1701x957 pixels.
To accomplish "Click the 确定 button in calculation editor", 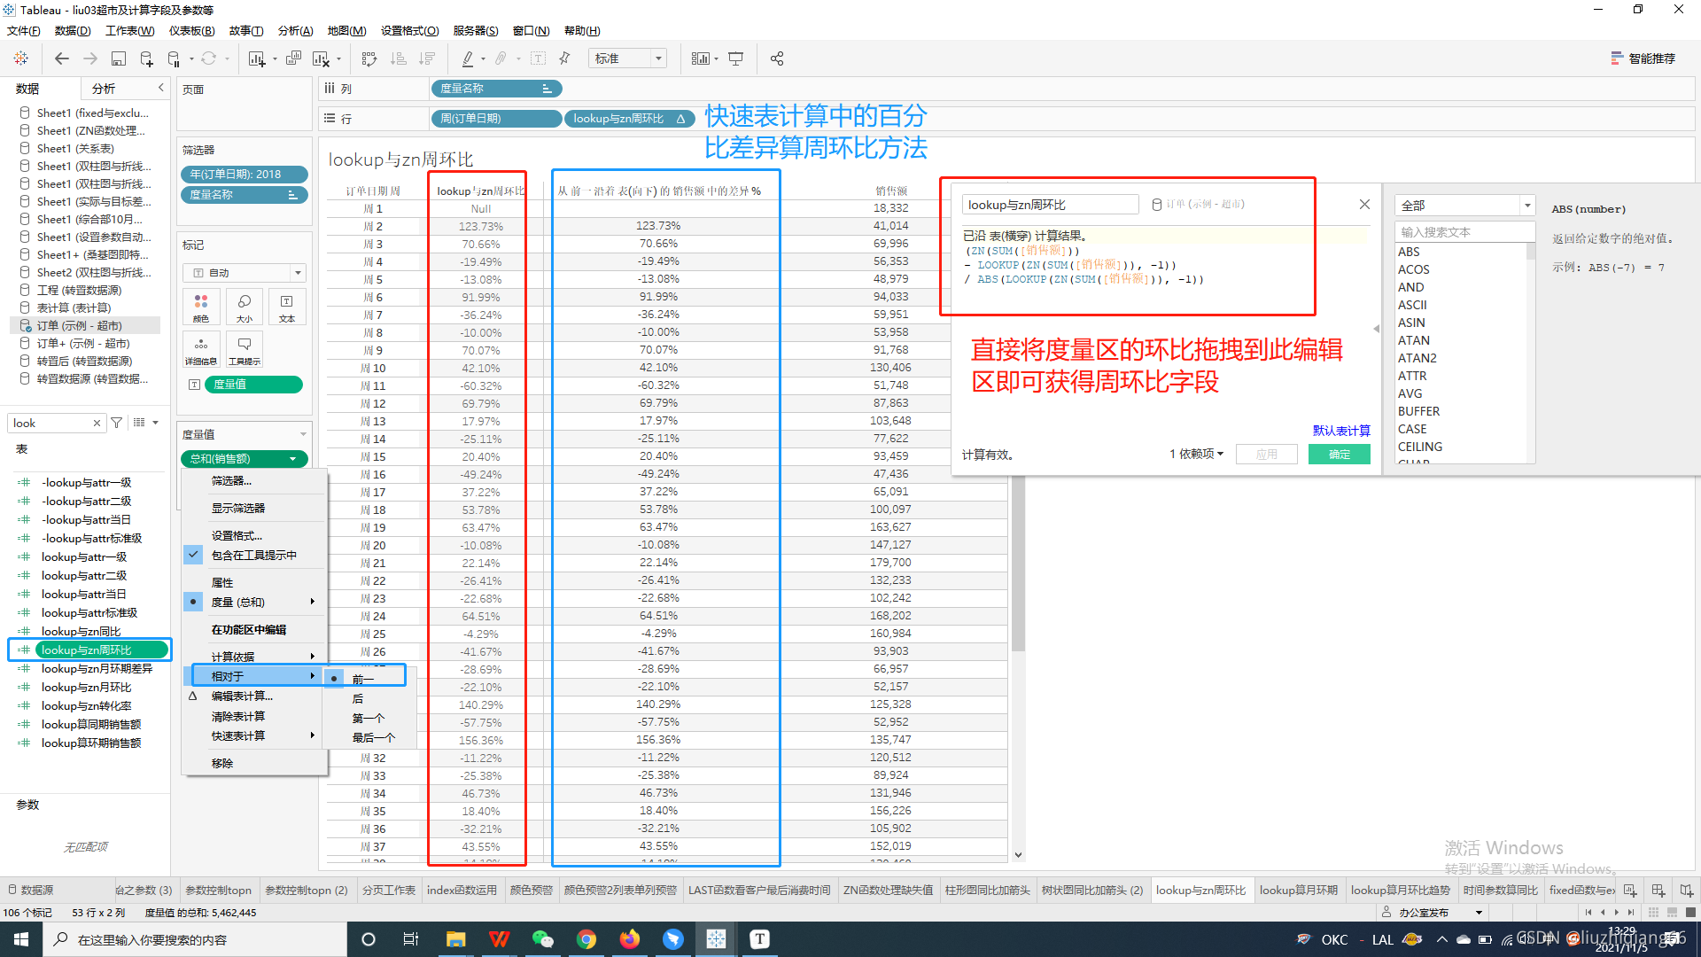I will coord(1339,455).
